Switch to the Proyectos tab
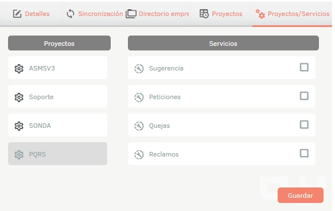335x211 pixels. (221, 14)
